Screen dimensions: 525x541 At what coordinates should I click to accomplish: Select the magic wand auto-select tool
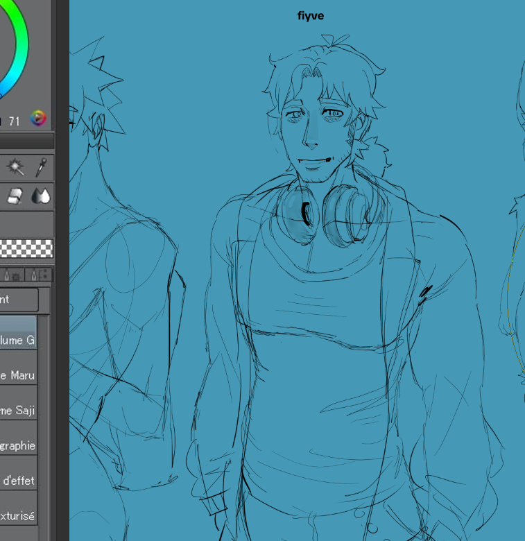point(15,167)
